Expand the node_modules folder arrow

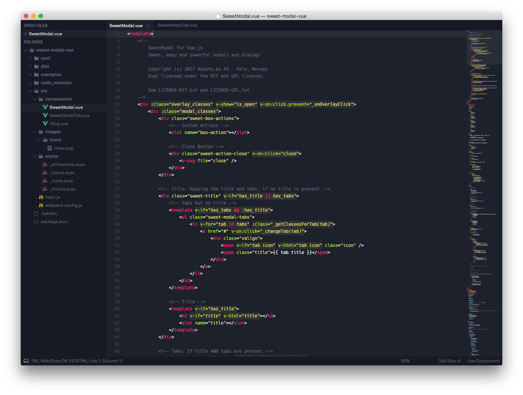pyautogui.click(x=30, y=83)
